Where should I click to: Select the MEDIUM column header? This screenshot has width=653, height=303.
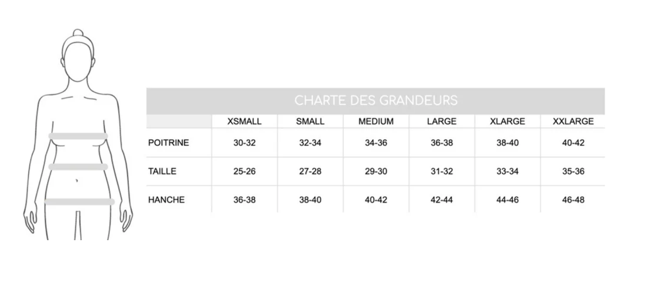(376, 121)
